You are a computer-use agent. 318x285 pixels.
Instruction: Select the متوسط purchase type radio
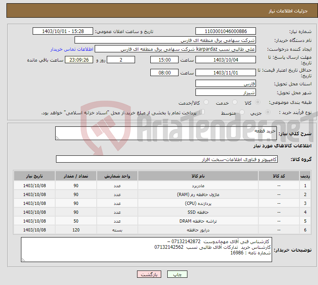(x=242, y=112)
